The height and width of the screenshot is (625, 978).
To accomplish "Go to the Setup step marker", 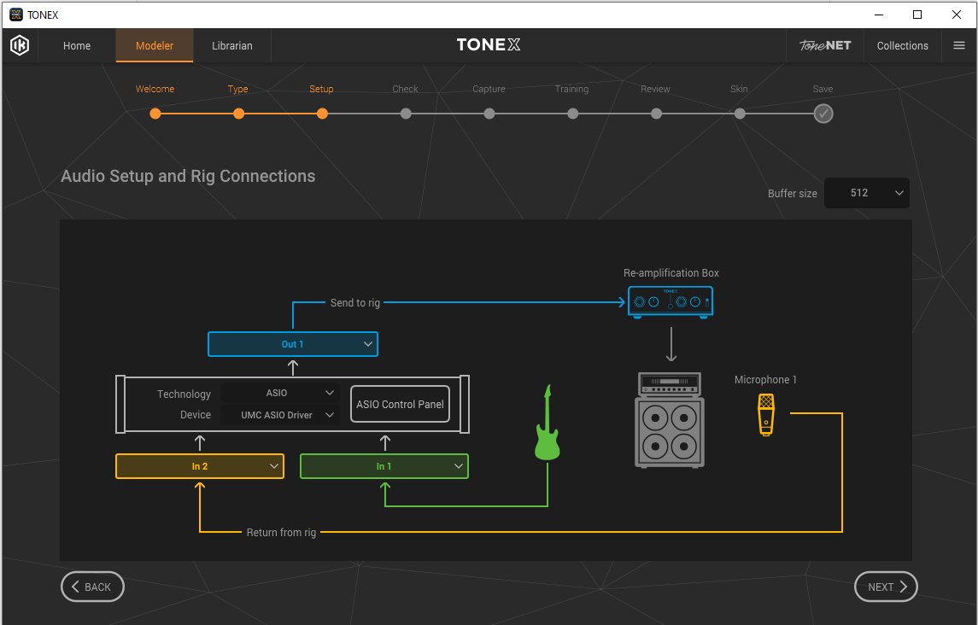I will coord(322,114).
